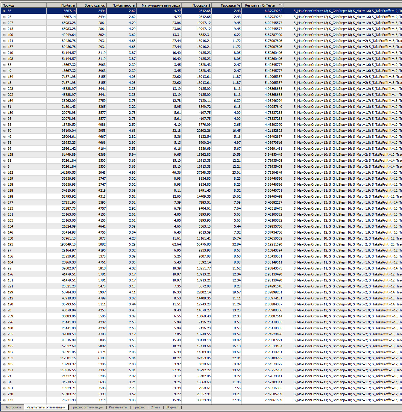
Task: Sort by Просадка $ column header
Action: [x=197, y=5]
